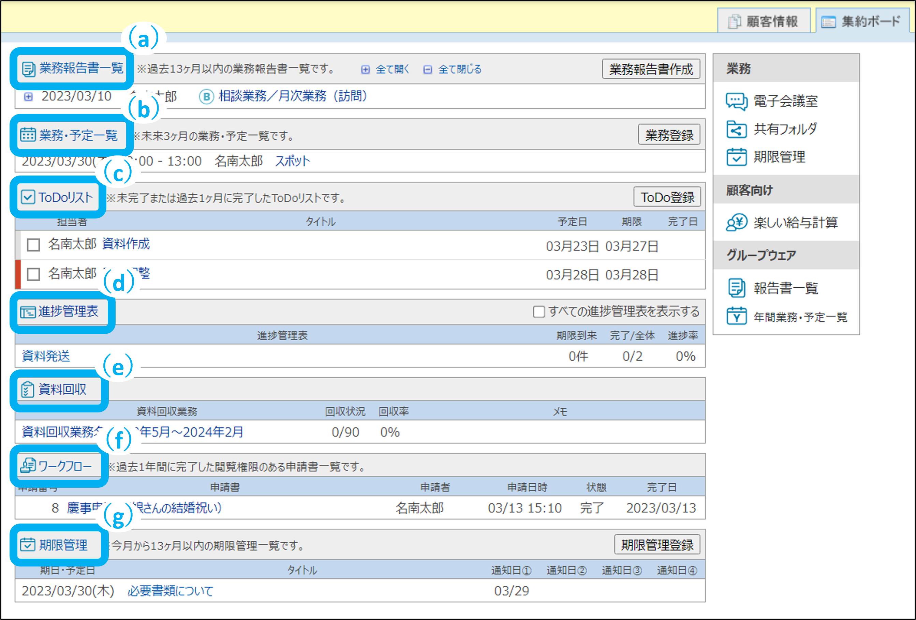The width and height of the screenshot is (916, 620).
Task: Enable すべての進捗管理表を表示する checkbox
Action: (538, 312)
